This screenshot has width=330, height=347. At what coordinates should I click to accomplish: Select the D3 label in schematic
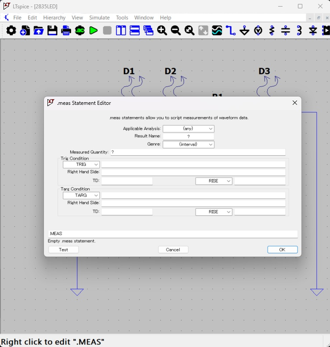pos(264,71)
